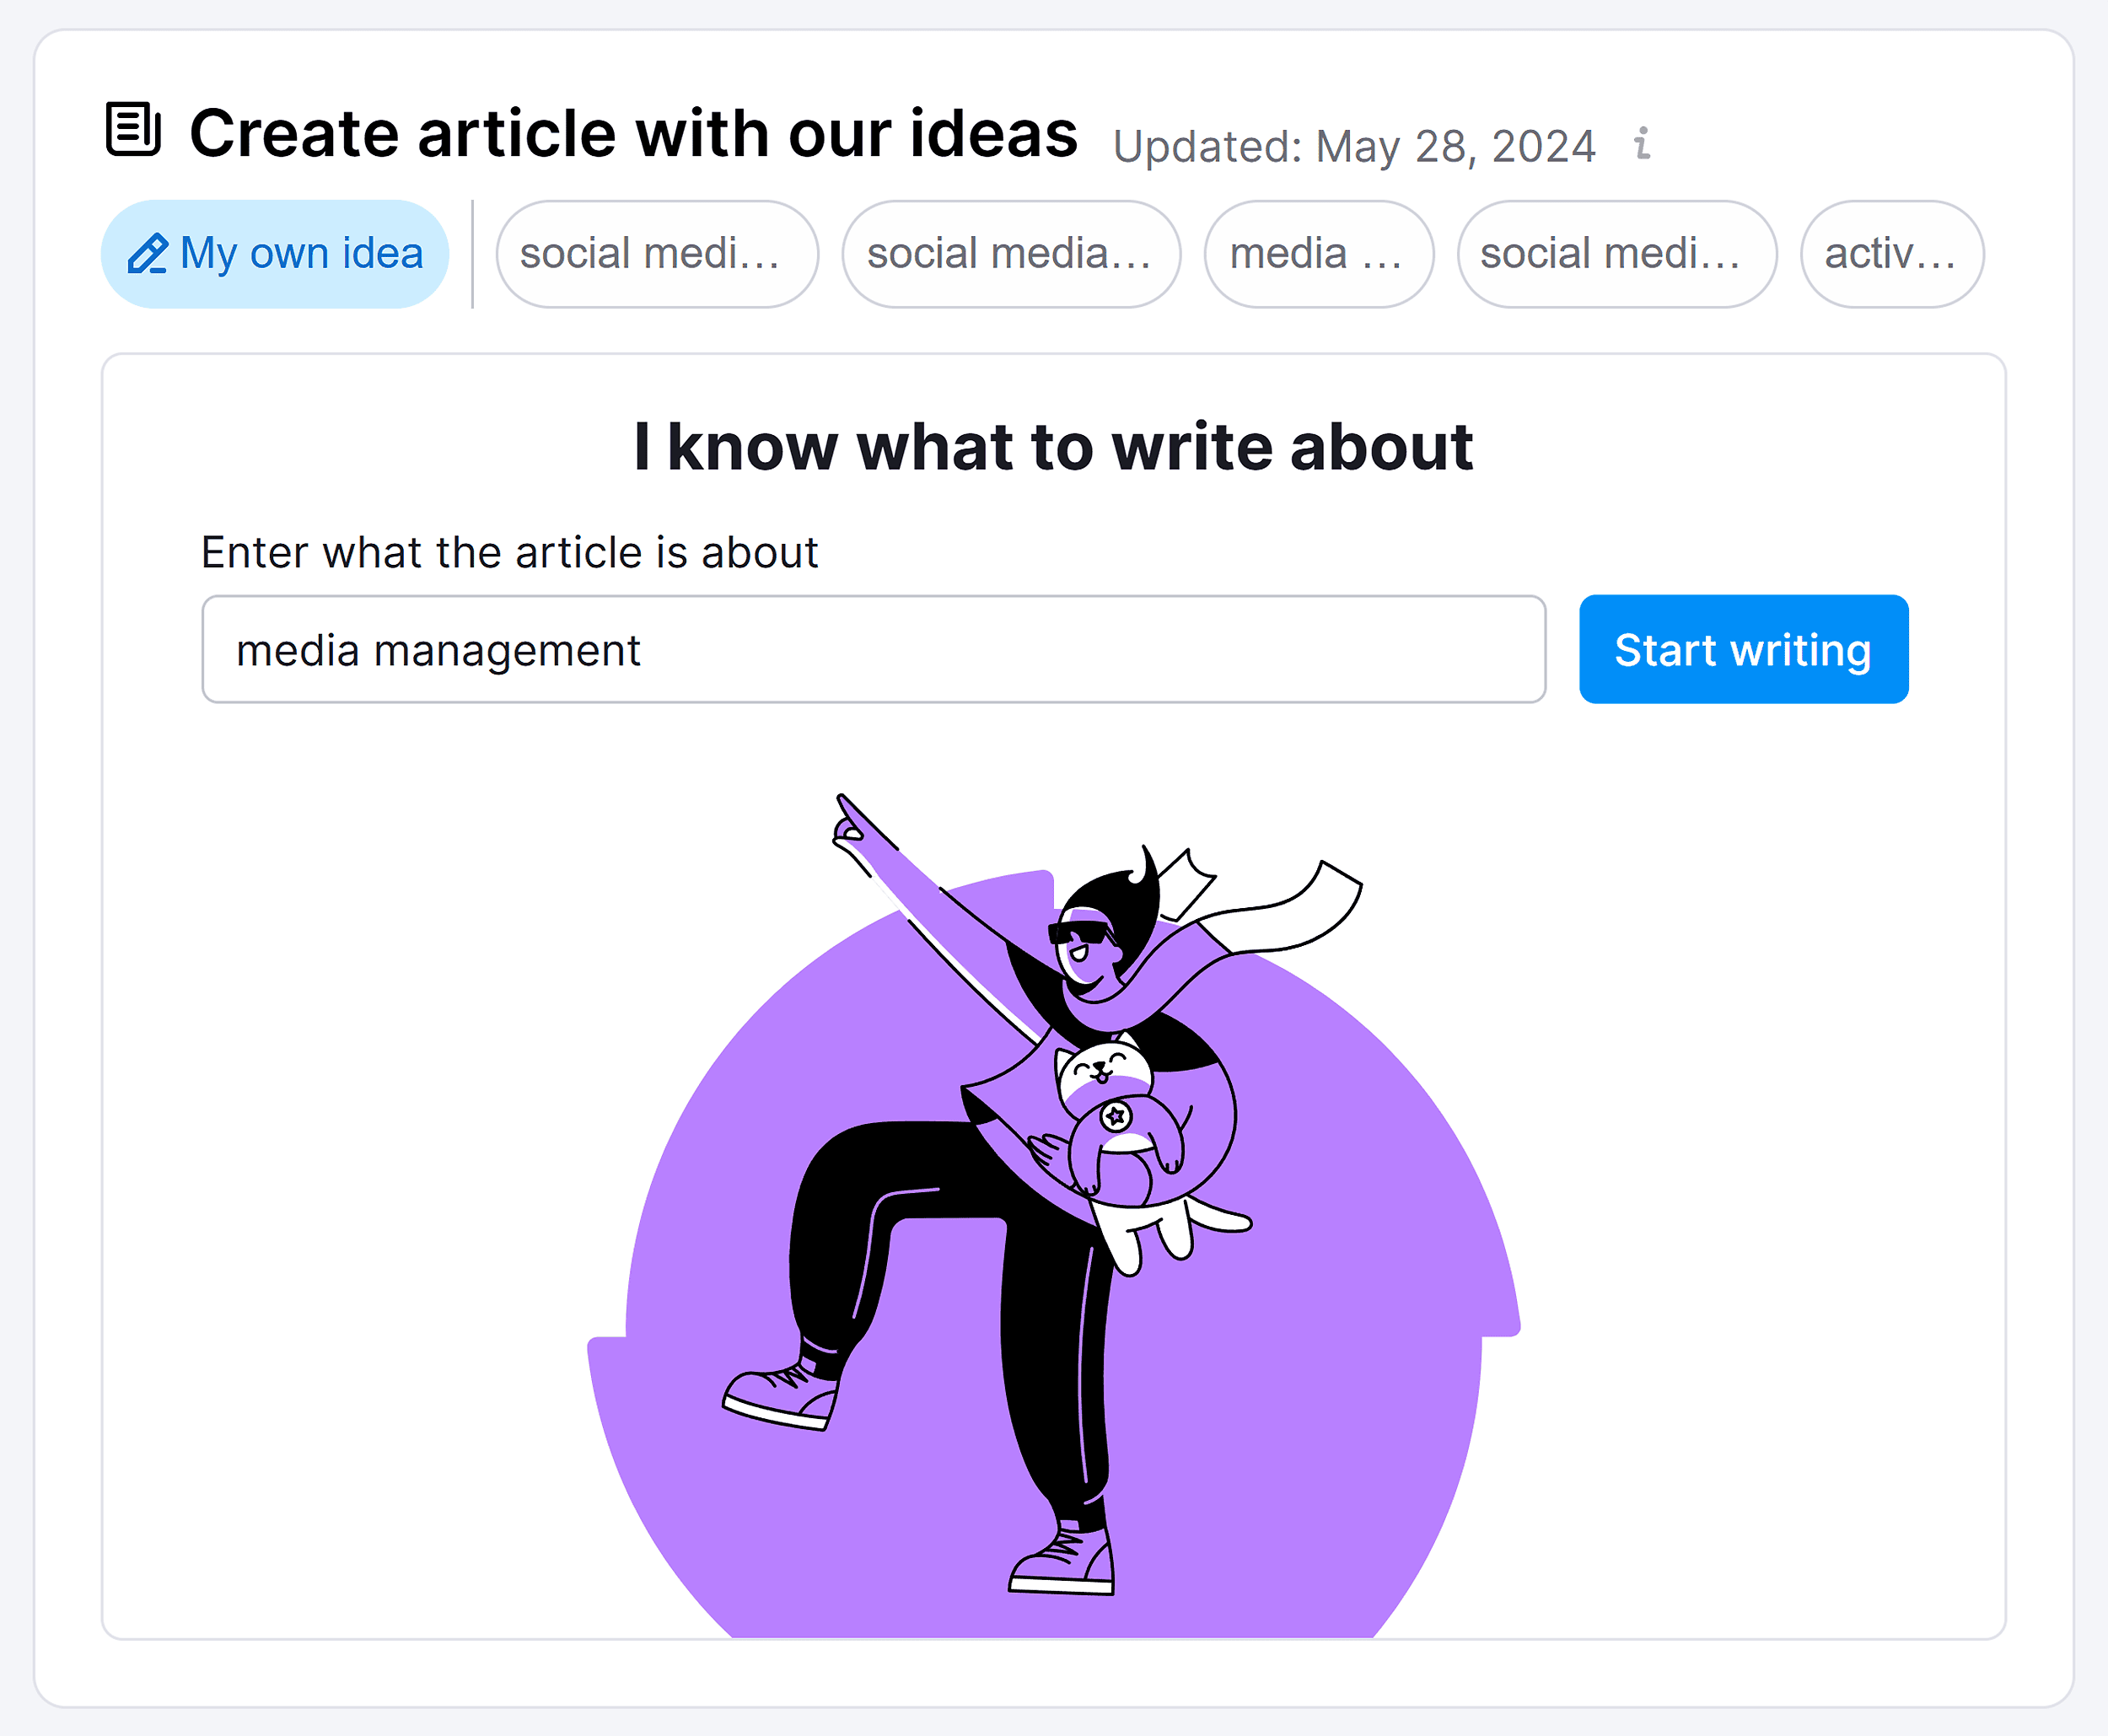Click the "Enter what the article is about" label
Image resolution: width=2108 pixels, height=1736 pixels.
pyautogui.click(x=509, y=552)
